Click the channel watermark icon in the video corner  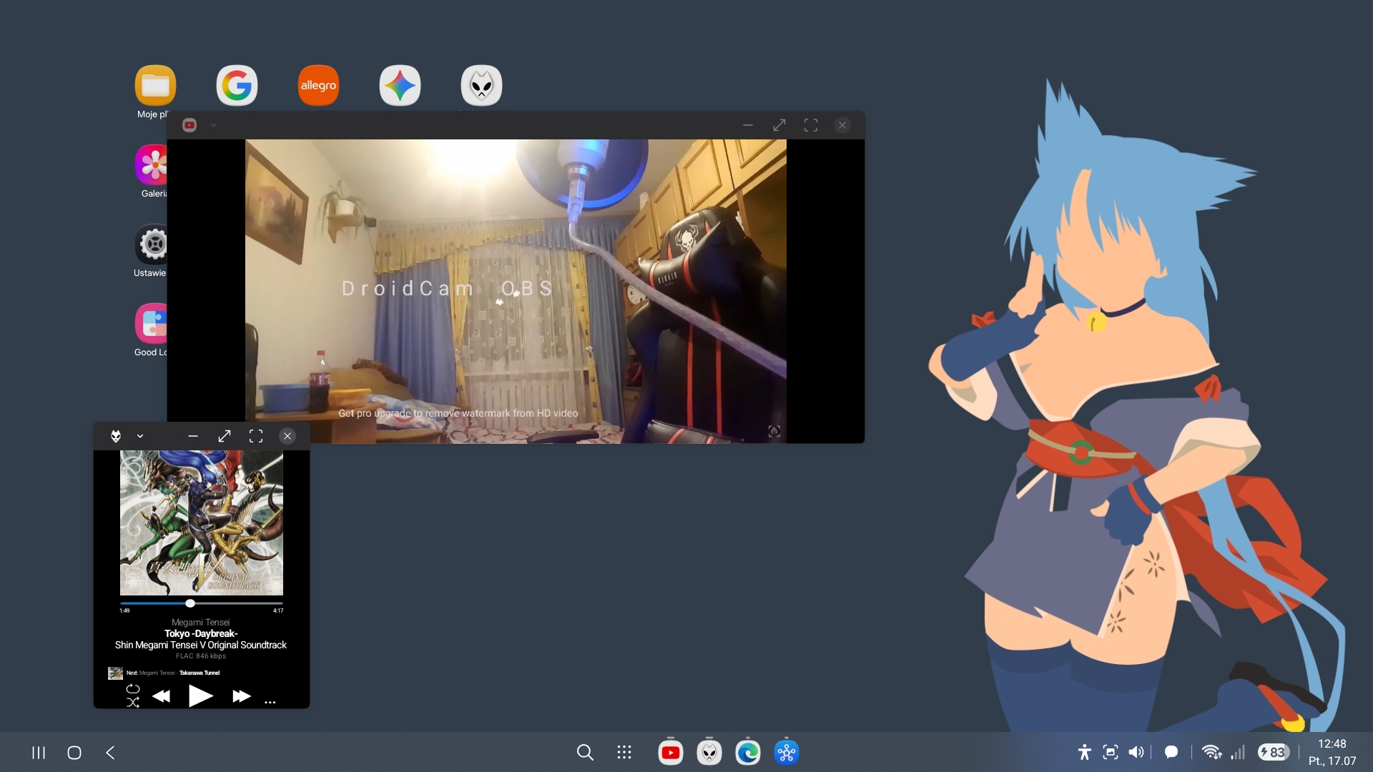774,431
